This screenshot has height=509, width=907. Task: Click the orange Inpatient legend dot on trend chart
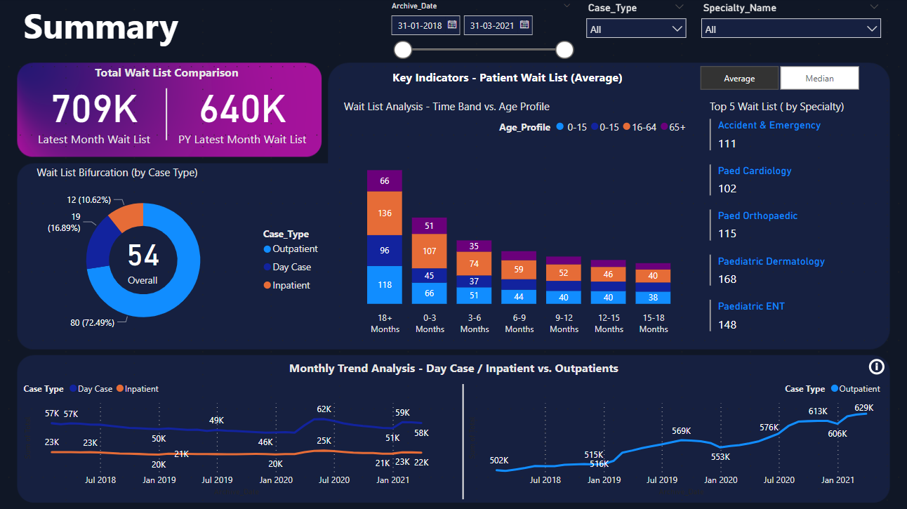pos(119,388)
